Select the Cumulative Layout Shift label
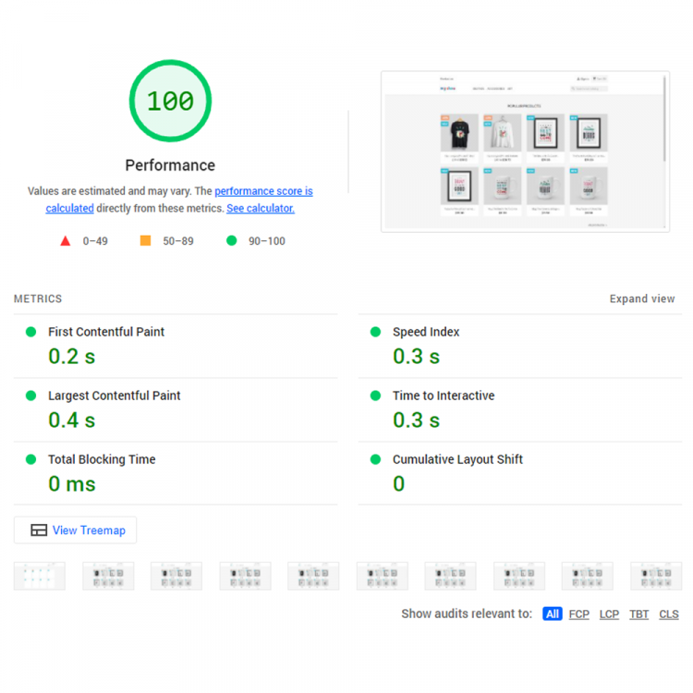Screen dimensions: 693x693 (x=457, y=459)
